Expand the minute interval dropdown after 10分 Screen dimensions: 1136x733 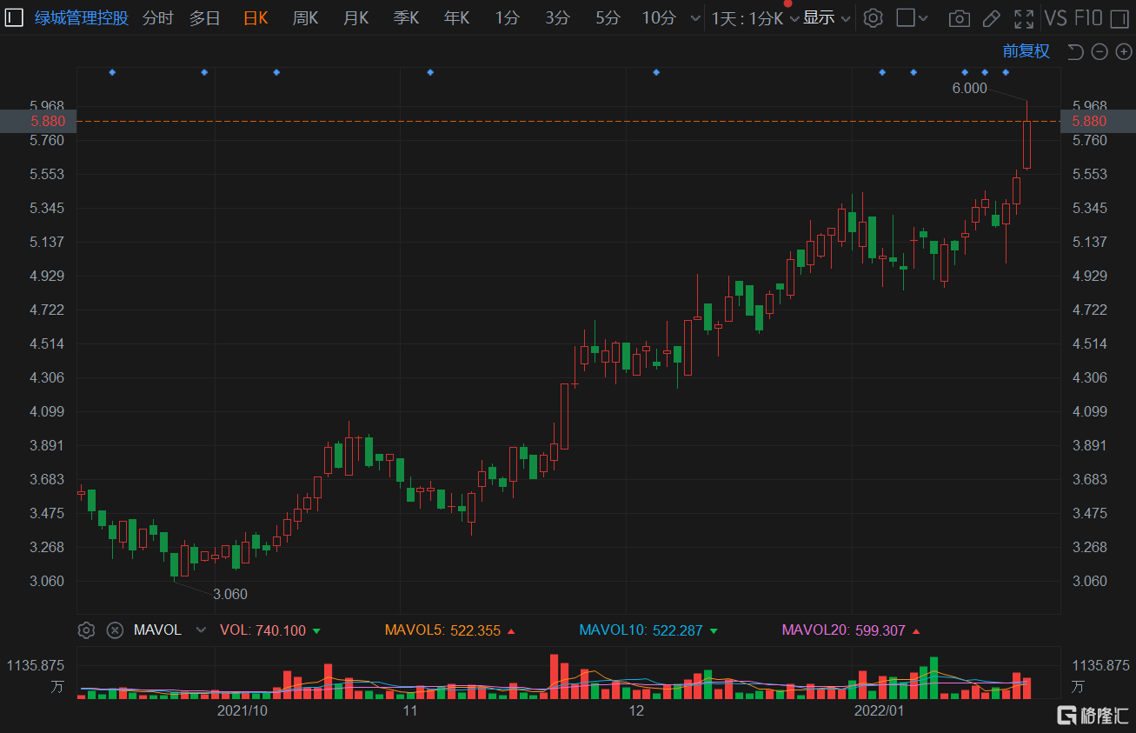pos(694,18)
